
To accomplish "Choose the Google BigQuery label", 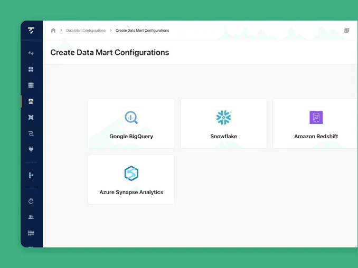I will (x=131, y=137).
